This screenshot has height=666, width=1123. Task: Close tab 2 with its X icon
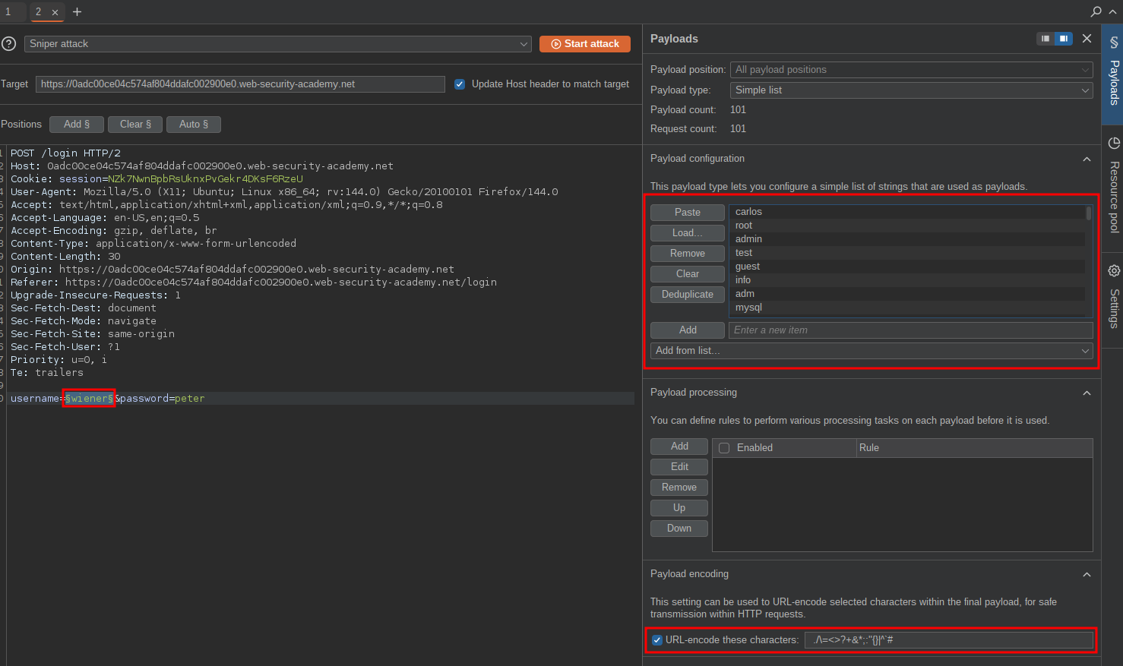(55, 12)
